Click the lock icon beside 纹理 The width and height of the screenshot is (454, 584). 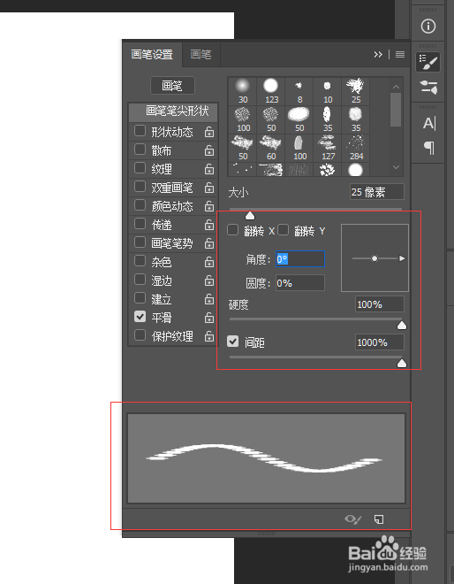click(x=209, y=169)
